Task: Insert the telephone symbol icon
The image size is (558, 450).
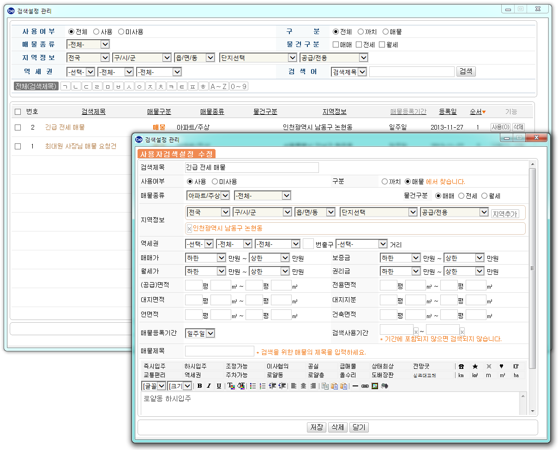Action: click(x=461, y=367)
